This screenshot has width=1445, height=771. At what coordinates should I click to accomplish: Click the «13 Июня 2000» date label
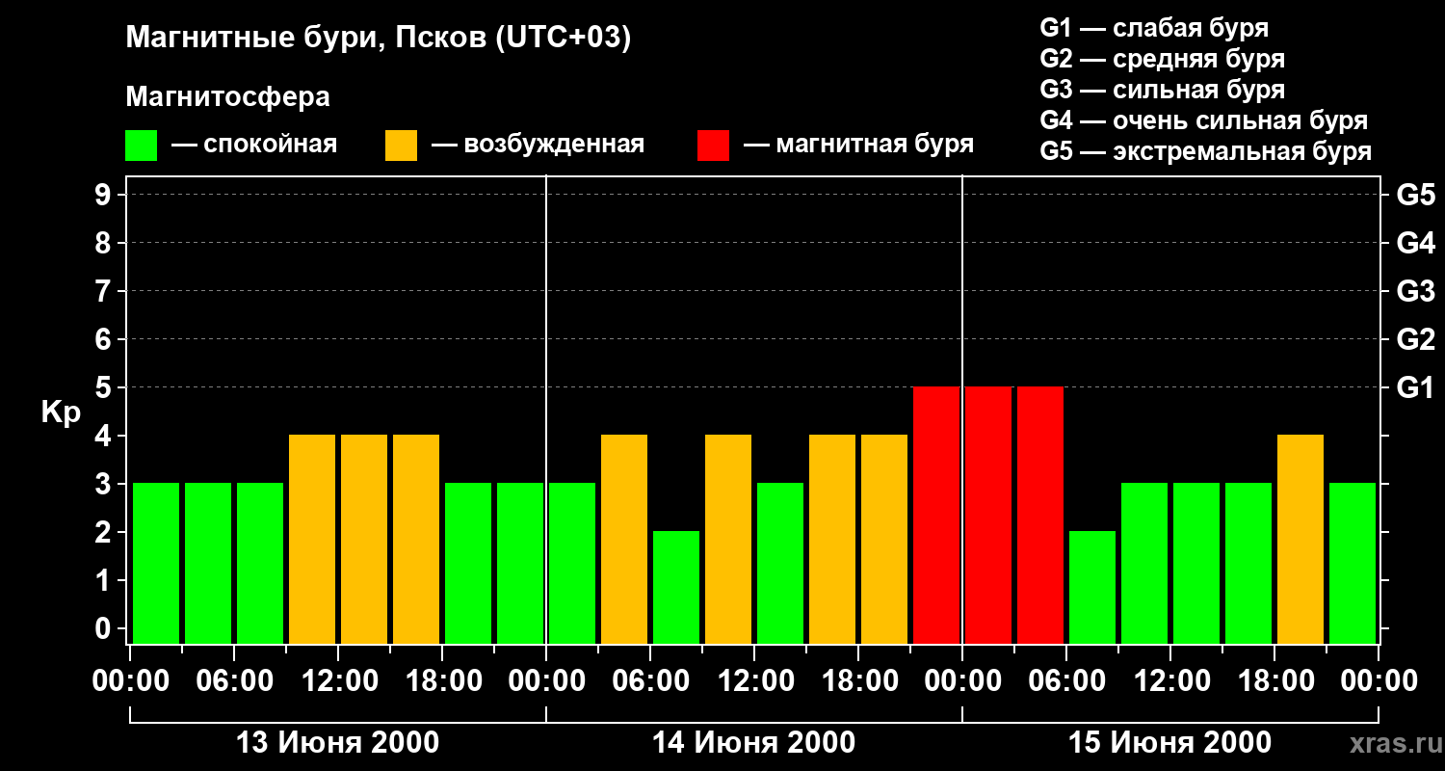tap(338, 743)
